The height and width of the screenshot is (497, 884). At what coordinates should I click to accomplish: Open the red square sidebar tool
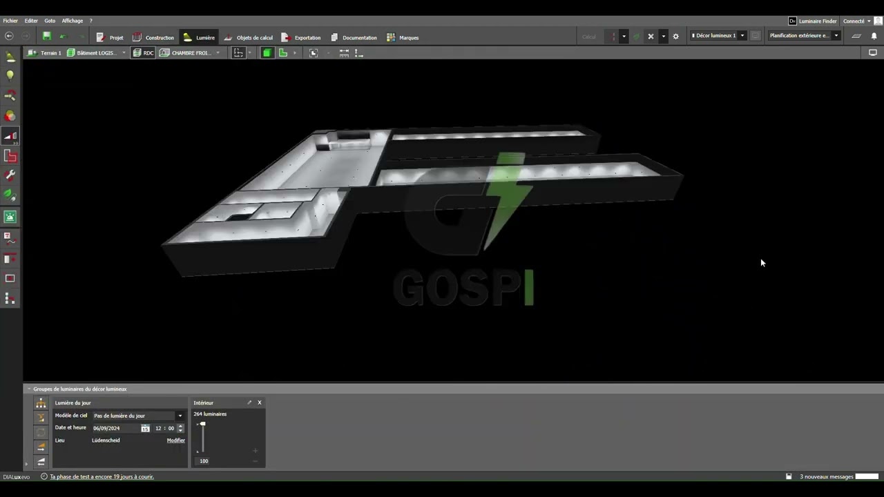(x=10, y=157)
